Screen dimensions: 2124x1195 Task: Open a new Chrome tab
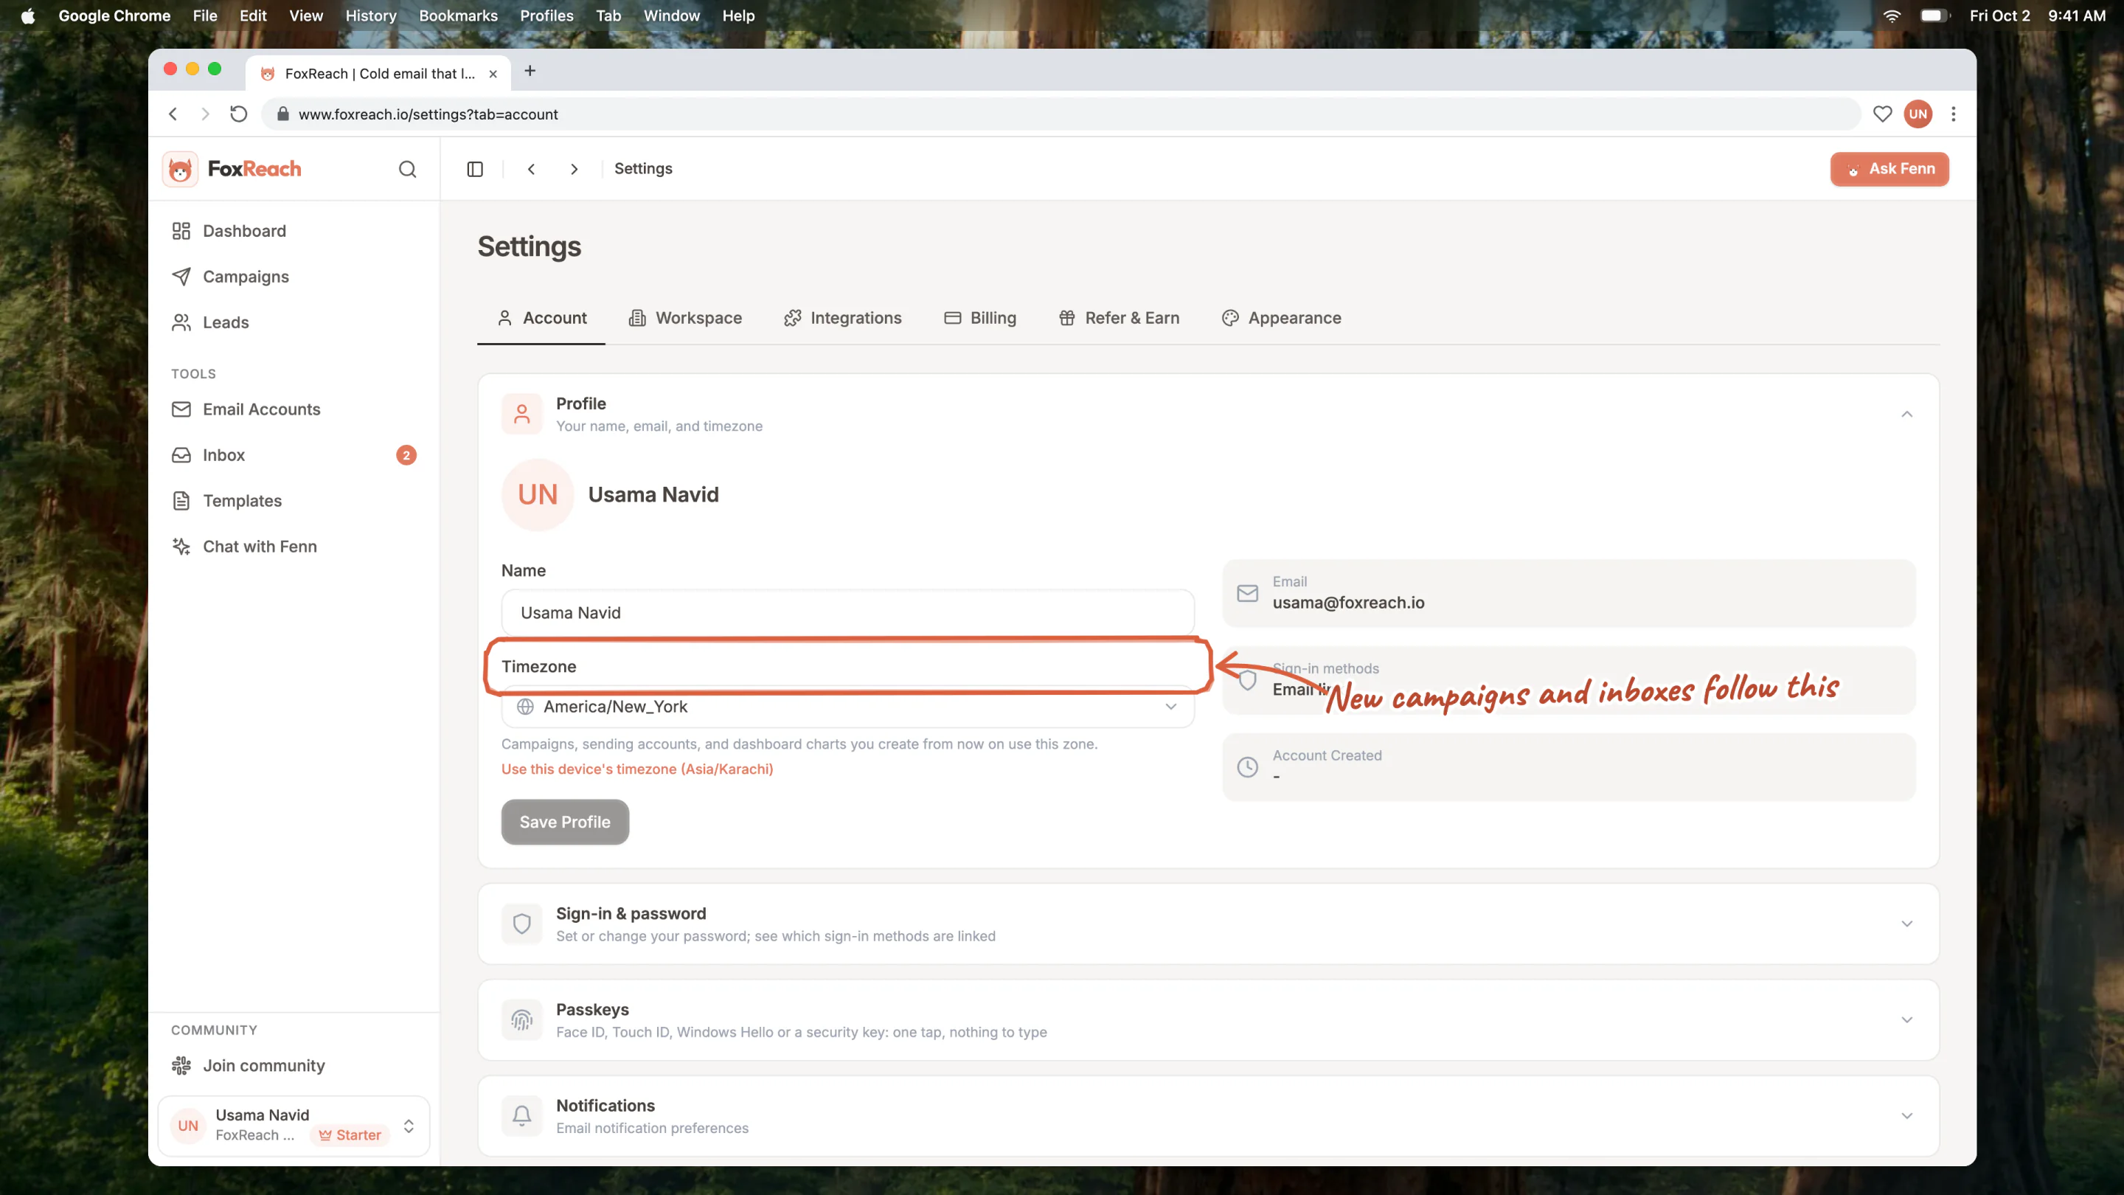coord(530,72)
